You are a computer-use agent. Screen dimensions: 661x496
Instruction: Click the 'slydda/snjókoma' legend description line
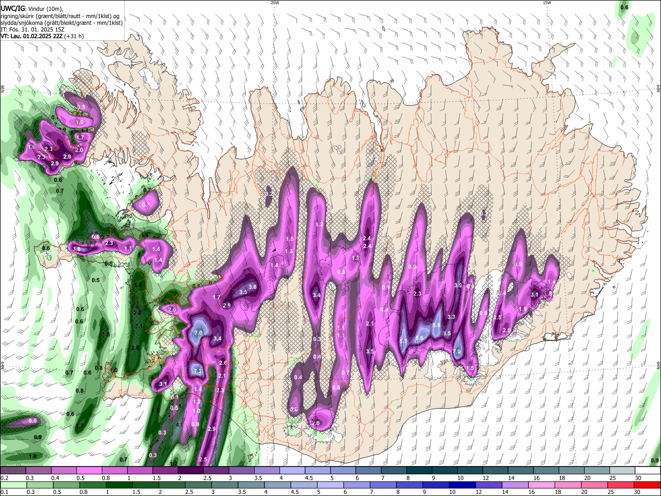61,23
